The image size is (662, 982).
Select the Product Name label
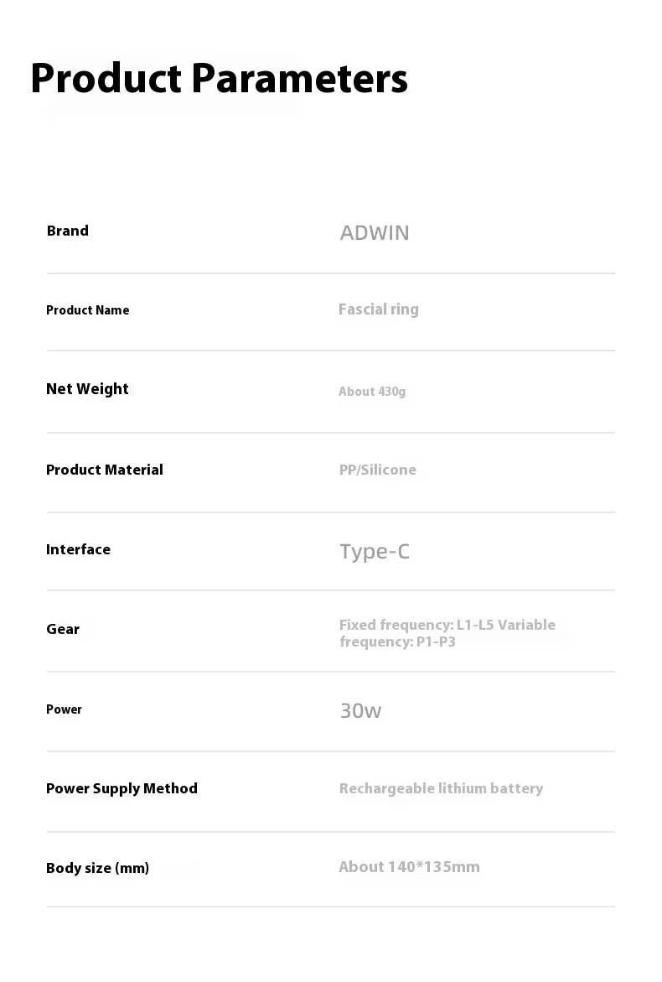[x=88, y=310]
